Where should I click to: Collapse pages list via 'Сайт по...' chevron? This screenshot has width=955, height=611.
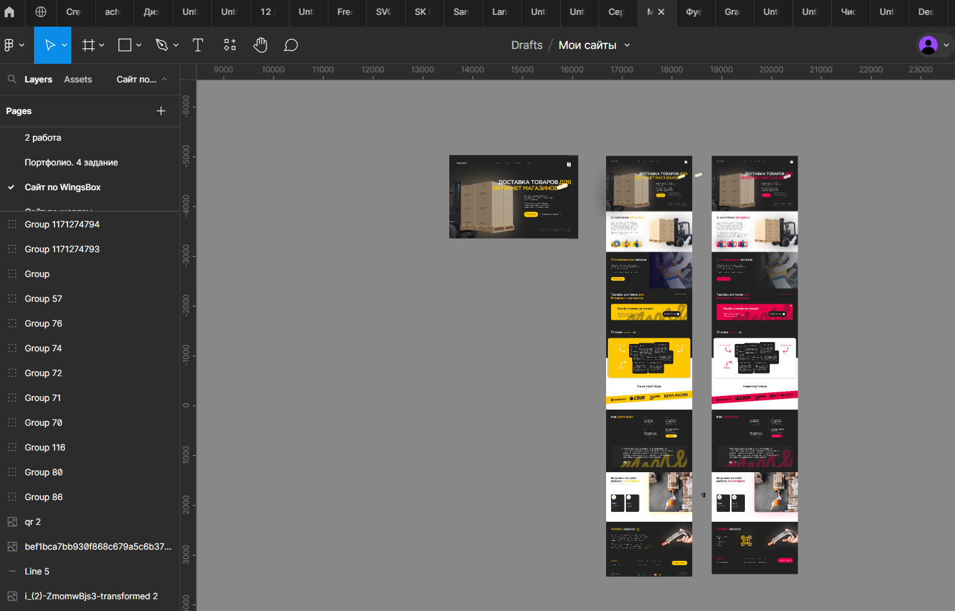[x=164, y=79]
